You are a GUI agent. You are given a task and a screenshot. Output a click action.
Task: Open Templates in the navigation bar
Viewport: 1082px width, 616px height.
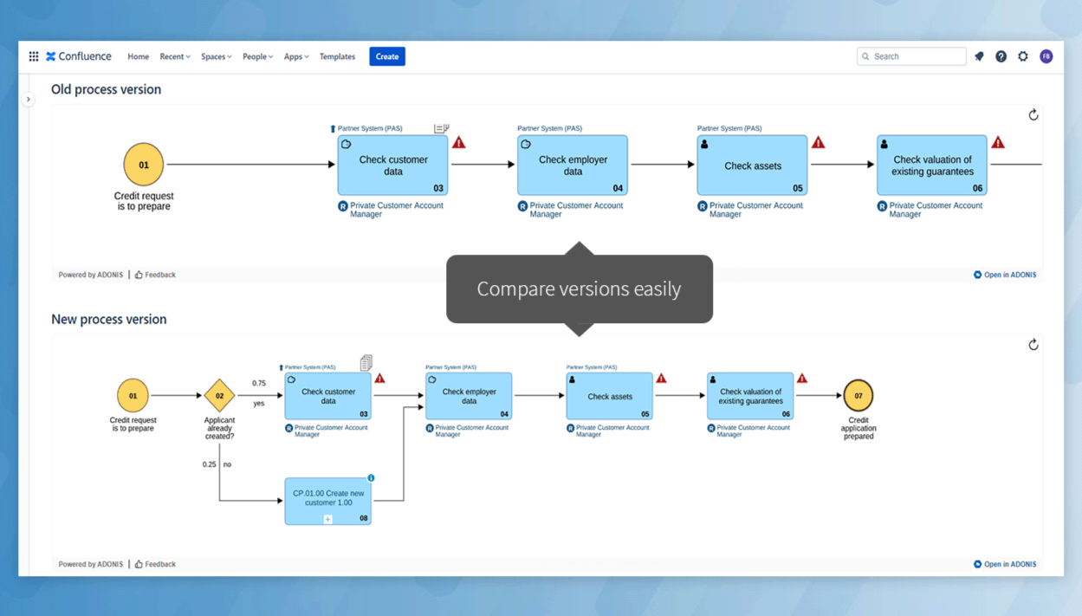point(337,56)
